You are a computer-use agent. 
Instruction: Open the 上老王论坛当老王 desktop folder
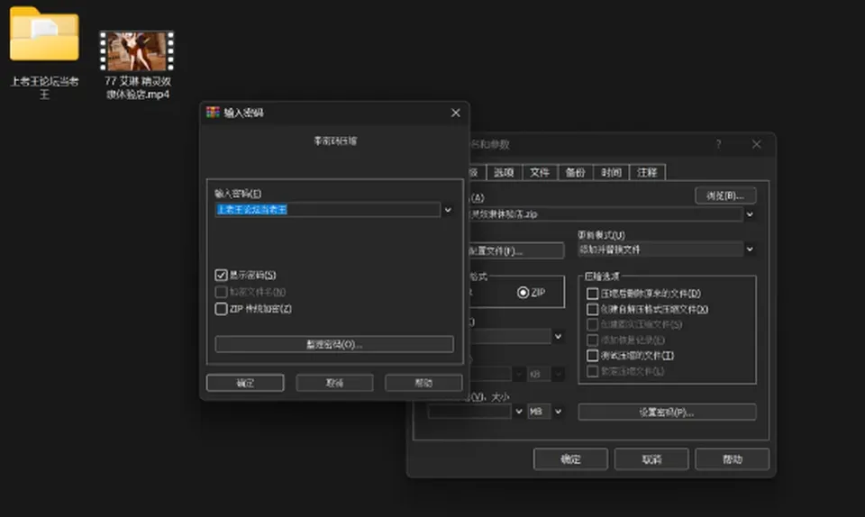pyautogui.click(x=44, y=52)
